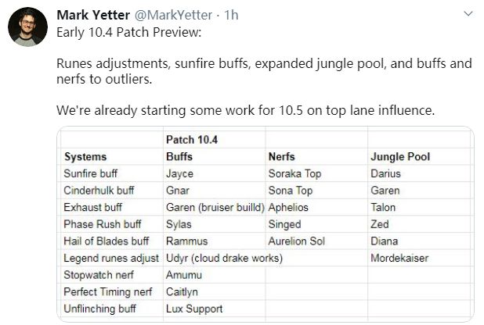484x325 pixels.
Task: Click the Aurelion Sol cell
Action: pos(298,241)
